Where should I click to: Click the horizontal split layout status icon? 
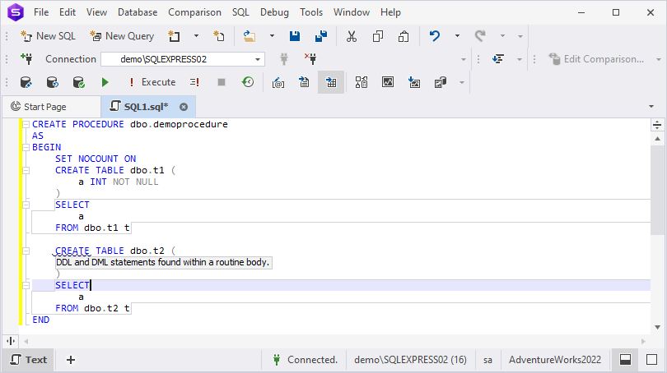point(625,360)
